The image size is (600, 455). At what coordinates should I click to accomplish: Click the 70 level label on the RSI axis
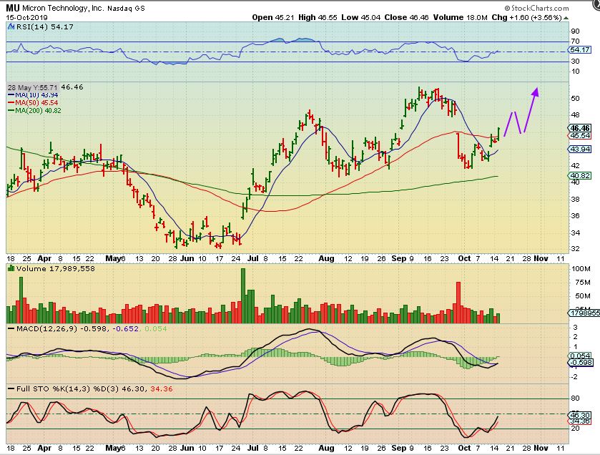[x=575, y=41]
